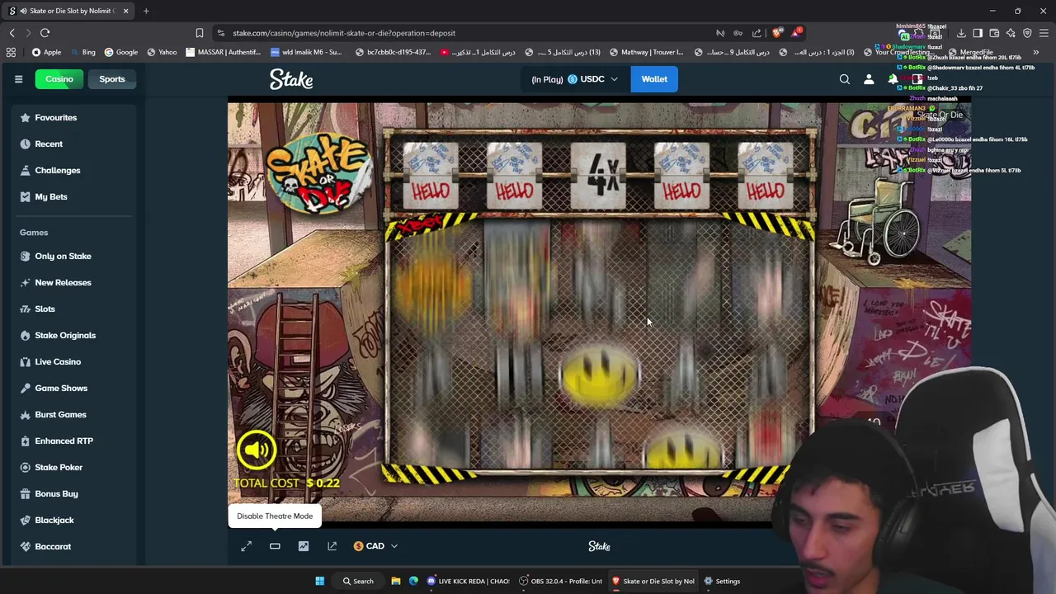1056x594 pixels.
Task: Go back in browser history
Action: click(x=12, y=33)
